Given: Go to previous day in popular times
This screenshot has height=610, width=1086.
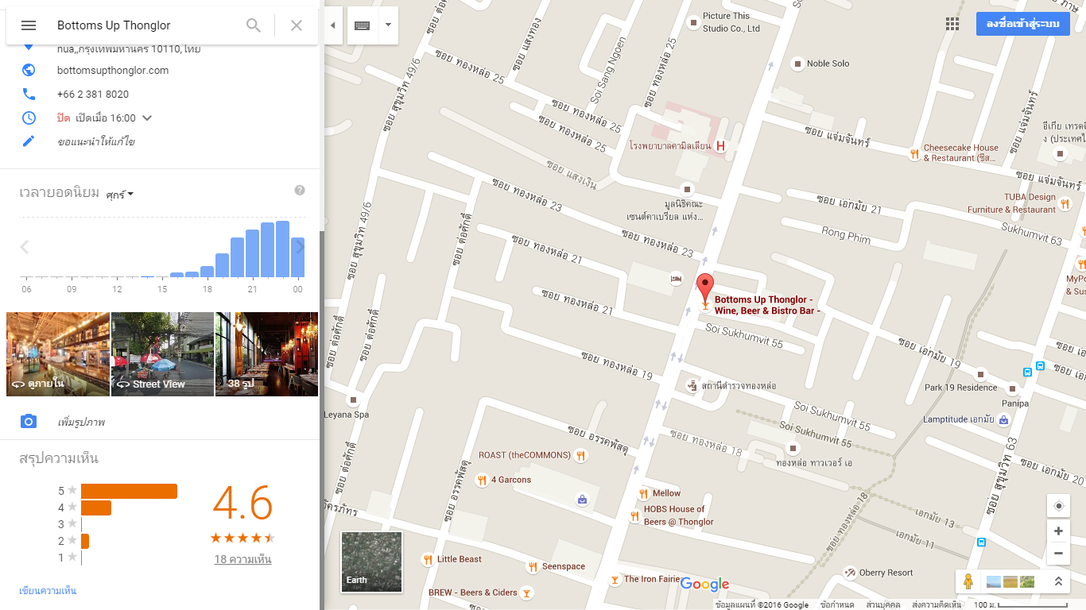Looking at the screenshot, I should click(25, 247).
